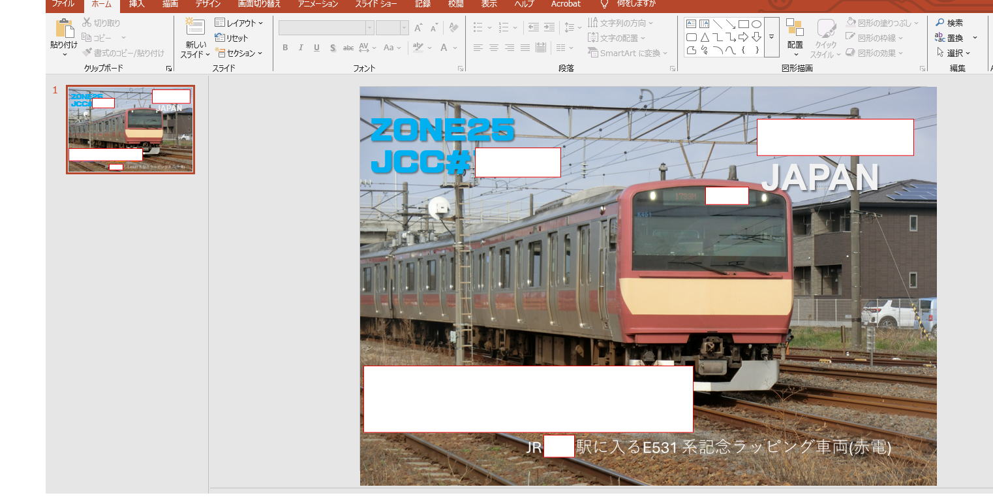Viewport: 993px width, 504px height.
Task: Click 置換 (Replace) button
Action: 949,38
